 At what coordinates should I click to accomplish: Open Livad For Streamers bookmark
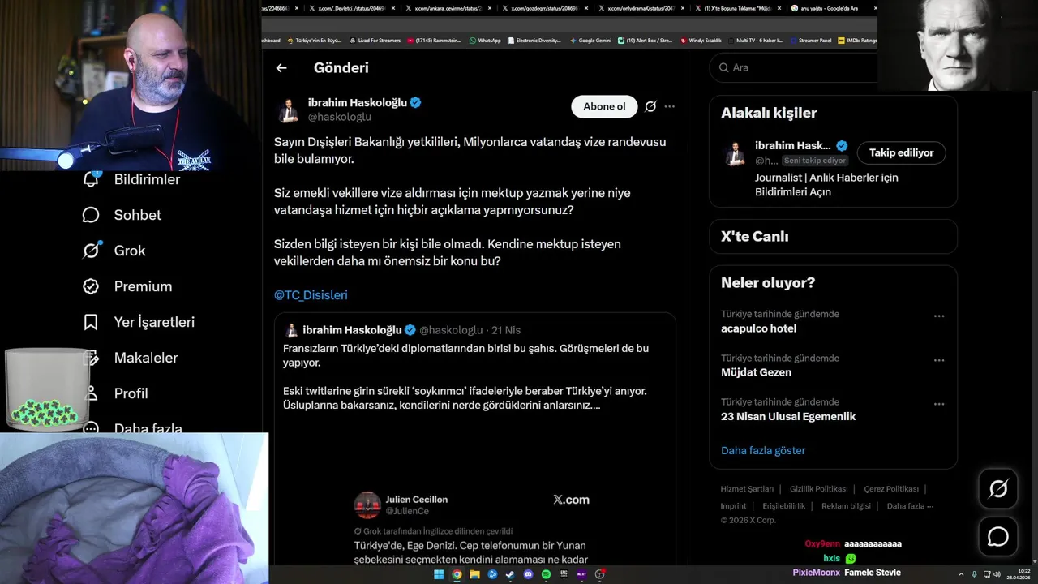pos(375,40)
